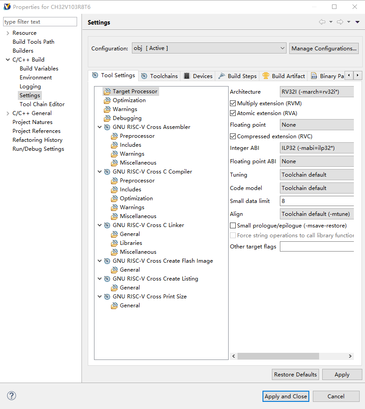The width and height of the screenshot is (365, 409).
Task: Disable Atomic extension (RVA)
Action: coord(233,113)
